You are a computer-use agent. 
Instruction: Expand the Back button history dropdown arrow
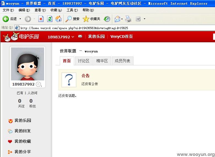20,19
